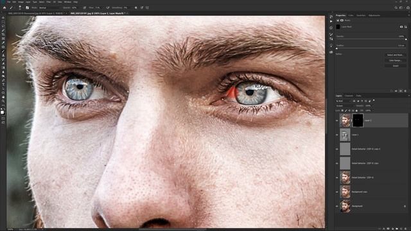Filter layers by type layers icon

[x=362, y=101]
